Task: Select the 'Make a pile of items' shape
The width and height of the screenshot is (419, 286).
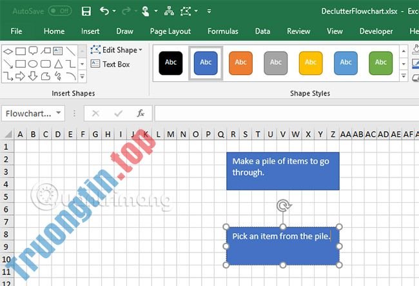Action: (283, 171)
